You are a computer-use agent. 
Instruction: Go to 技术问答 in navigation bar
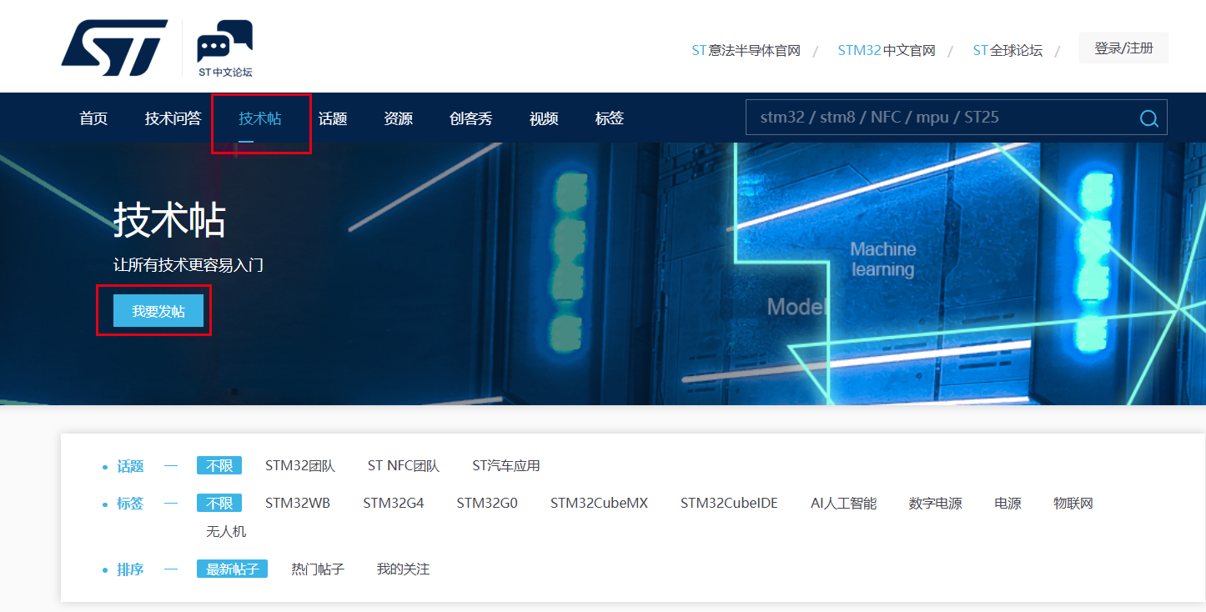[x=173, y=118]
